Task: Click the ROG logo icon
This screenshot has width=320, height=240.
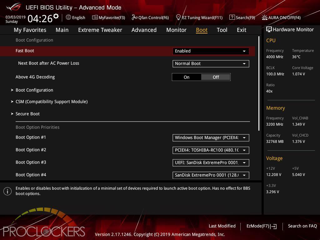Action: (x=14, y=7)
